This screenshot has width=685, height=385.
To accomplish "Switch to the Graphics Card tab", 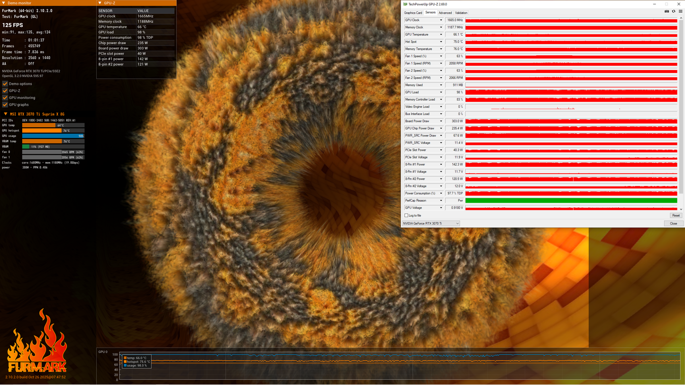I will (413, 13).
